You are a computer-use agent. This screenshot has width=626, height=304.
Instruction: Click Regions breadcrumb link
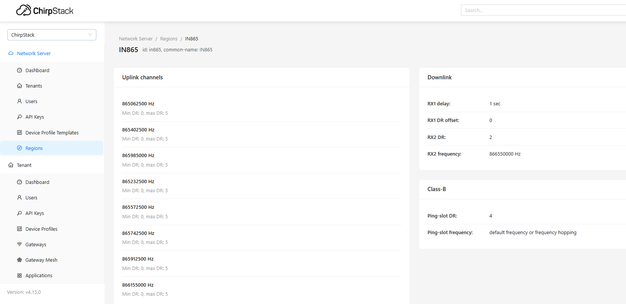[168, 39]
